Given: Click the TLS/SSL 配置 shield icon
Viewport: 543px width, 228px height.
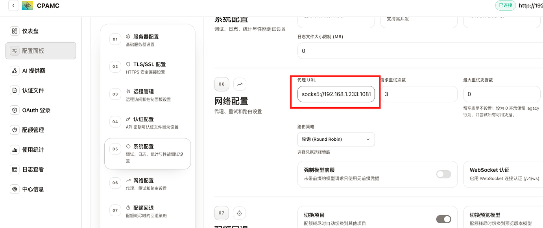Looking at the screenshot, I should click(x=128, y=64).
